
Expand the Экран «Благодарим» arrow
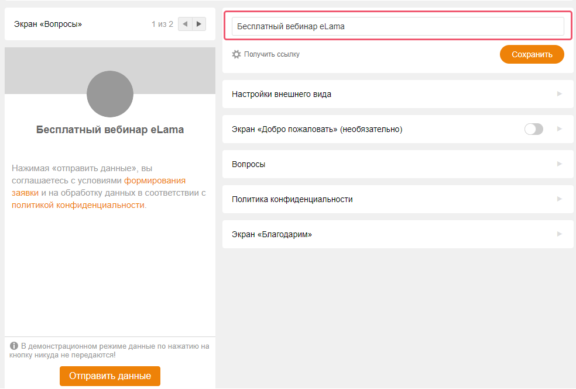(559, 234)
